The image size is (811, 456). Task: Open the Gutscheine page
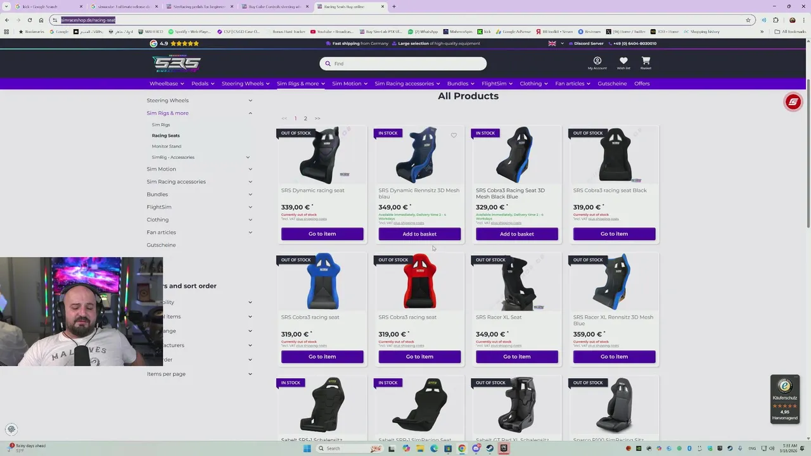[612, 84]
